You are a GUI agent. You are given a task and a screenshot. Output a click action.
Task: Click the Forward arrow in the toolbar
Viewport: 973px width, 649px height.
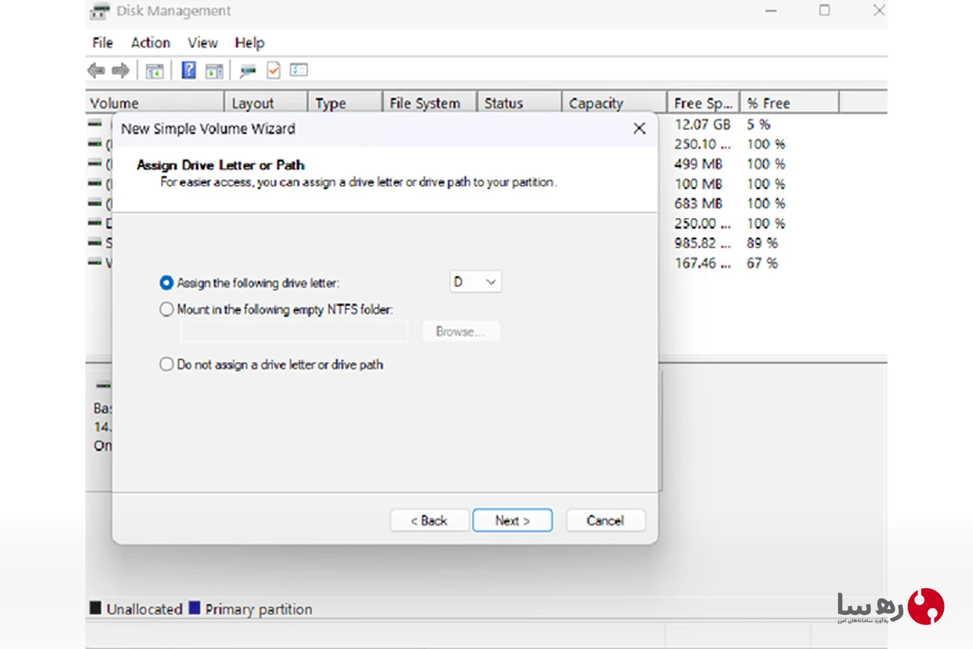pos(120,70)
